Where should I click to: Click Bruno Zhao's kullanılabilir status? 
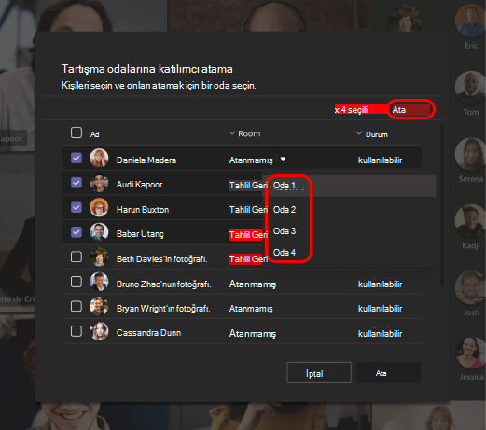[380, 284]
